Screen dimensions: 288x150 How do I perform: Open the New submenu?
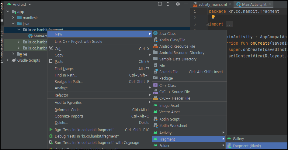99,34
